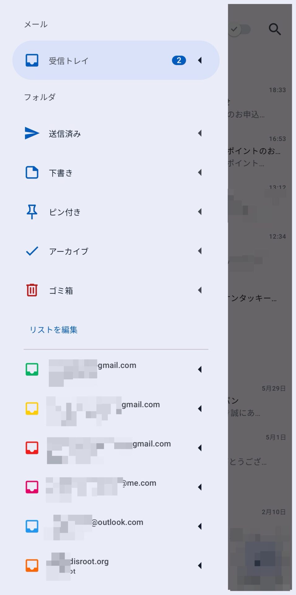Click the unread count badge 2
296x595 pixels.
[179, 60]
